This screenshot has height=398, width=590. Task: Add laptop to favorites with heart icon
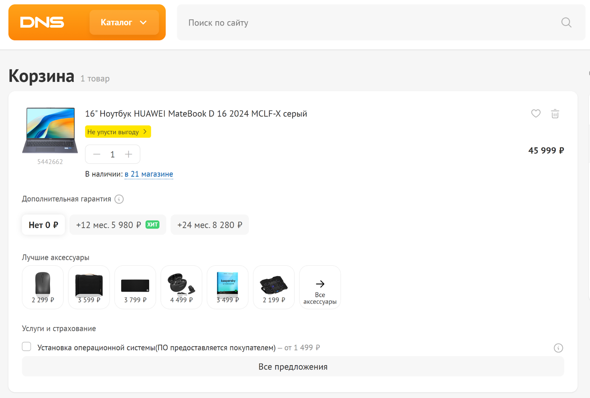click(536, 114)
